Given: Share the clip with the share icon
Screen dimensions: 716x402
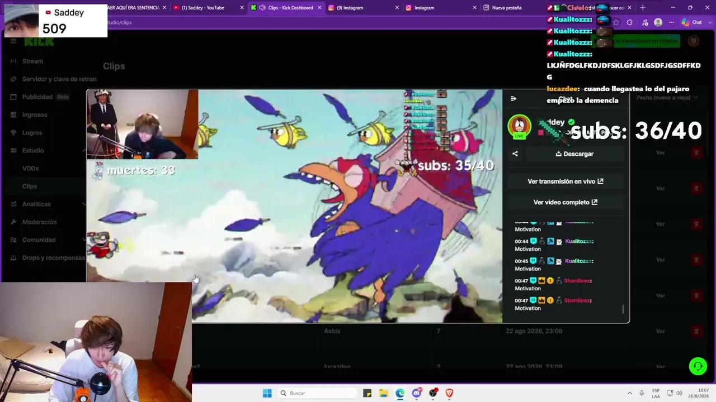Looking at the screenshot, I should 515,154.
